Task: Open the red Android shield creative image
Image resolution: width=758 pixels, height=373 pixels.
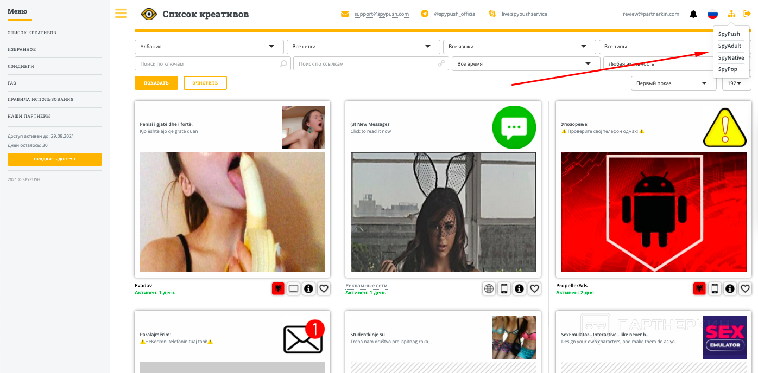Action: coord(654,212)
